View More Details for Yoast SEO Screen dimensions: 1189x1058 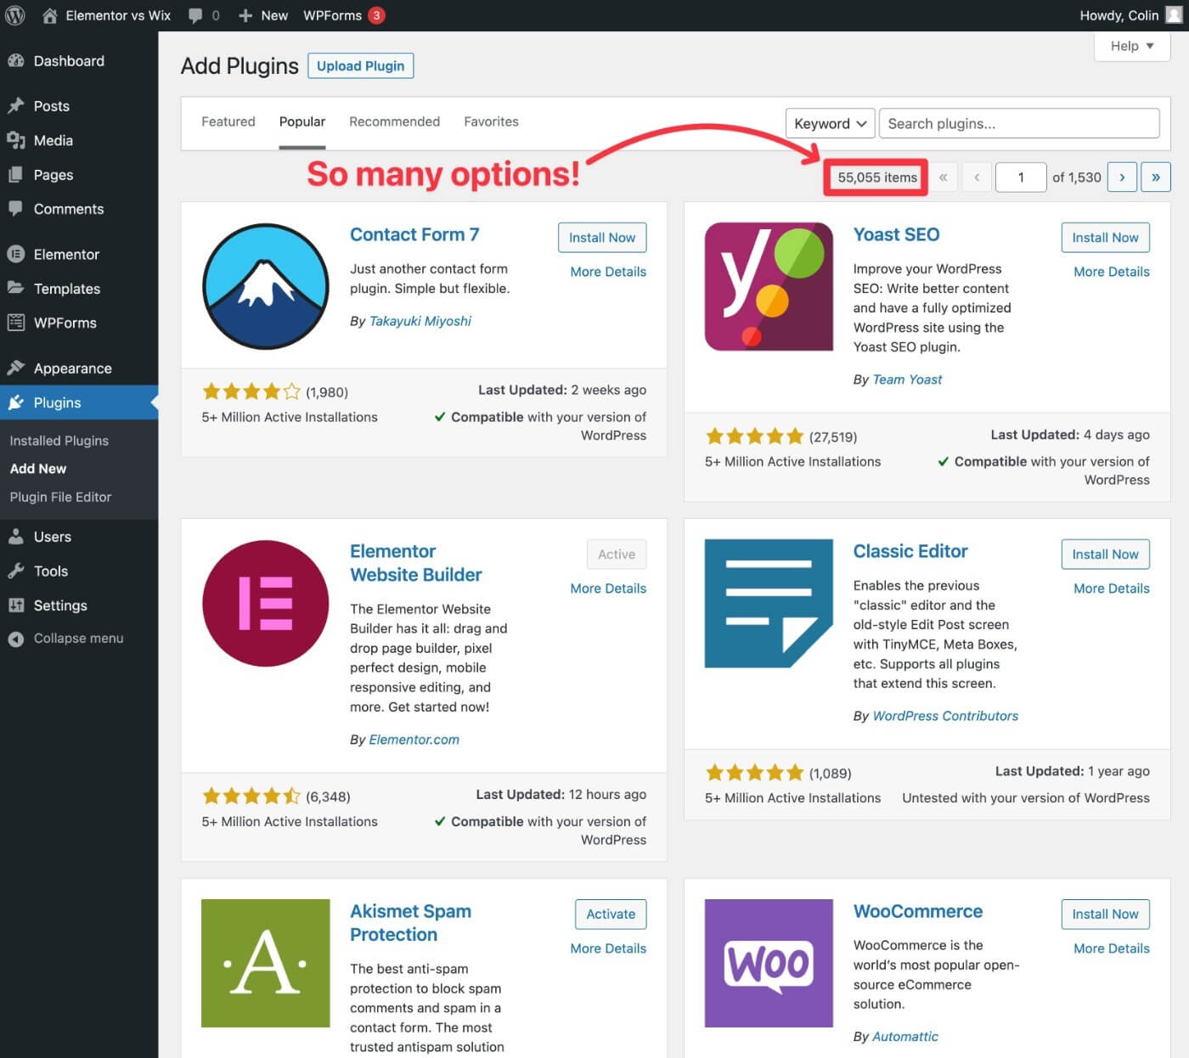click(x=1112, y=272)
